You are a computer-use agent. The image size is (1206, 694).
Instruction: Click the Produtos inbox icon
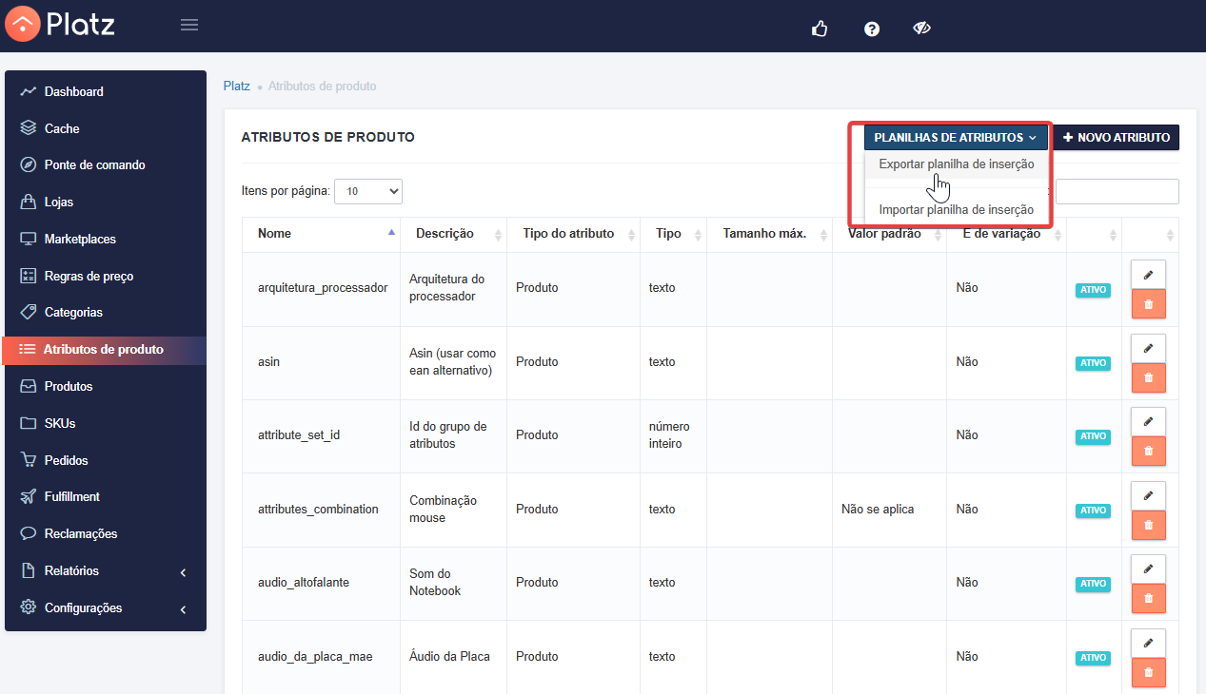(28, 386)
